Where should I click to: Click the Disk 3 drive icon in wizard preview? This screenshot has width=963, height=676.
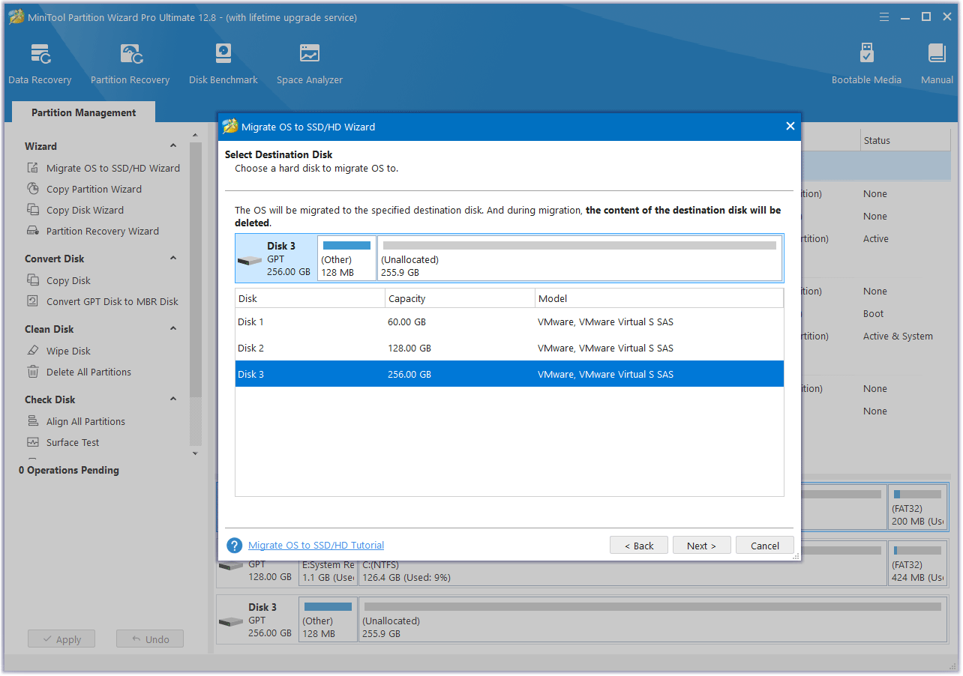coord(250,260)
